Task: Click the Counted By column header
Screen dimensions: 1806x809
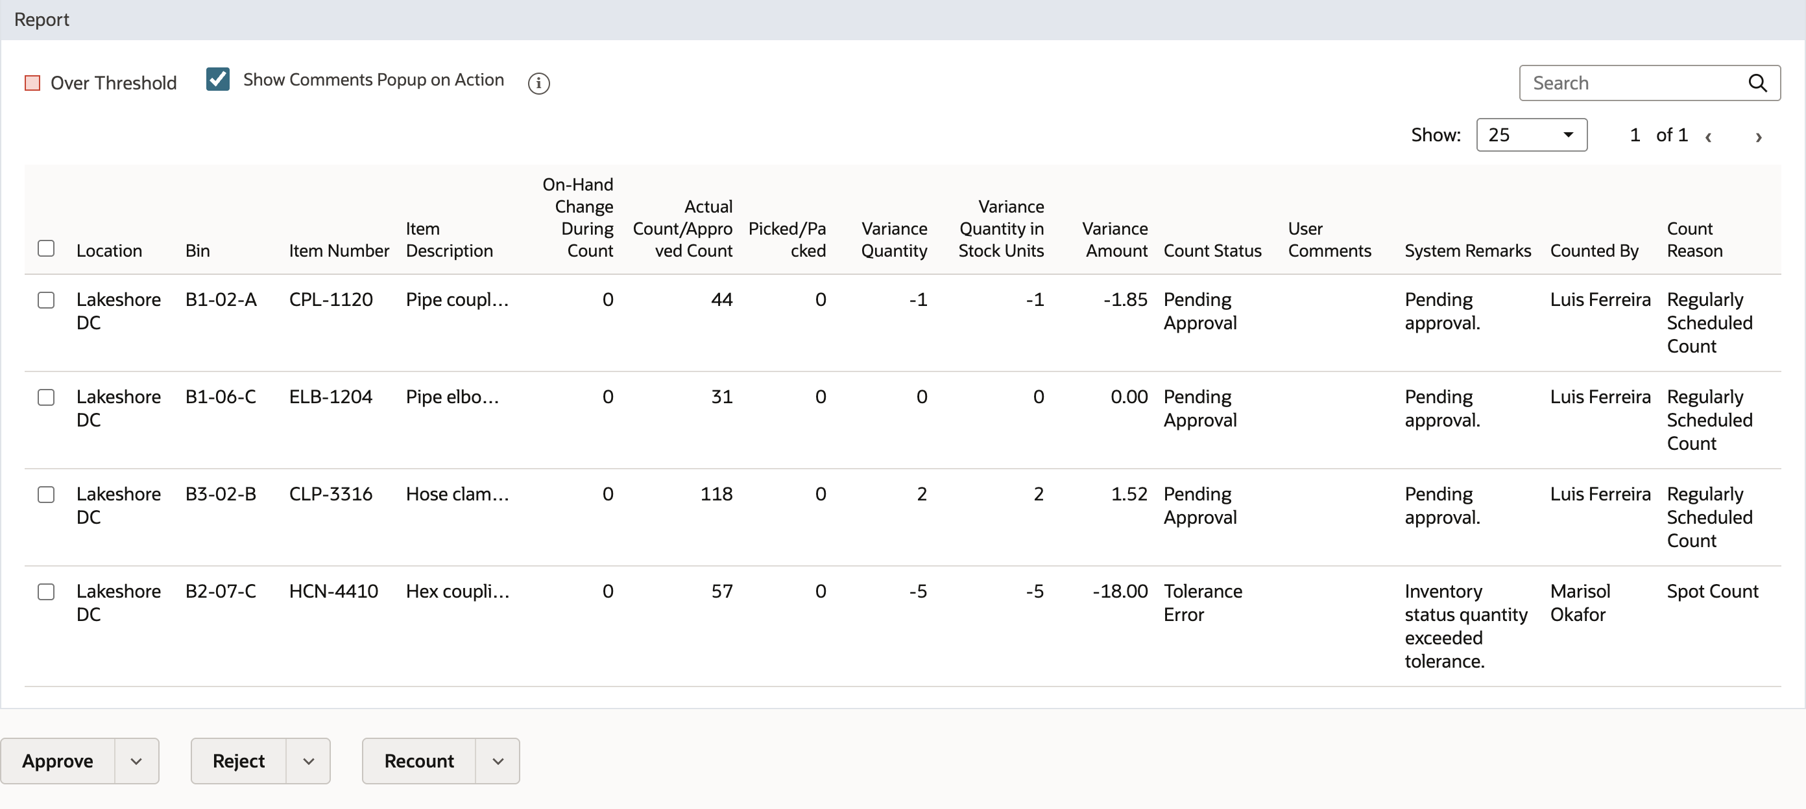Action: tap(1594, 251)
